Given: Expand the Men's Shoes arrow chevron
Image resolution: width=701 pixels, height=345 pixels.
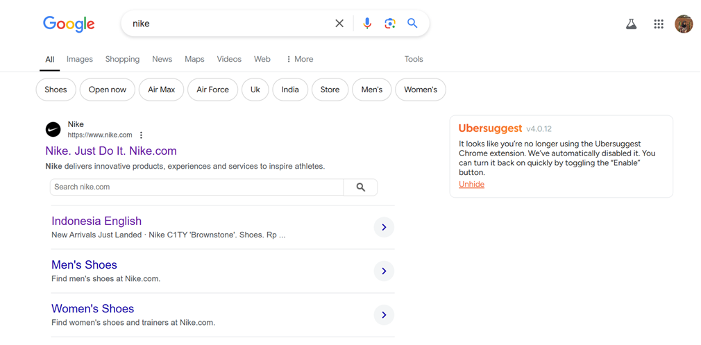Looking at the screenshot, I should 384,271.
